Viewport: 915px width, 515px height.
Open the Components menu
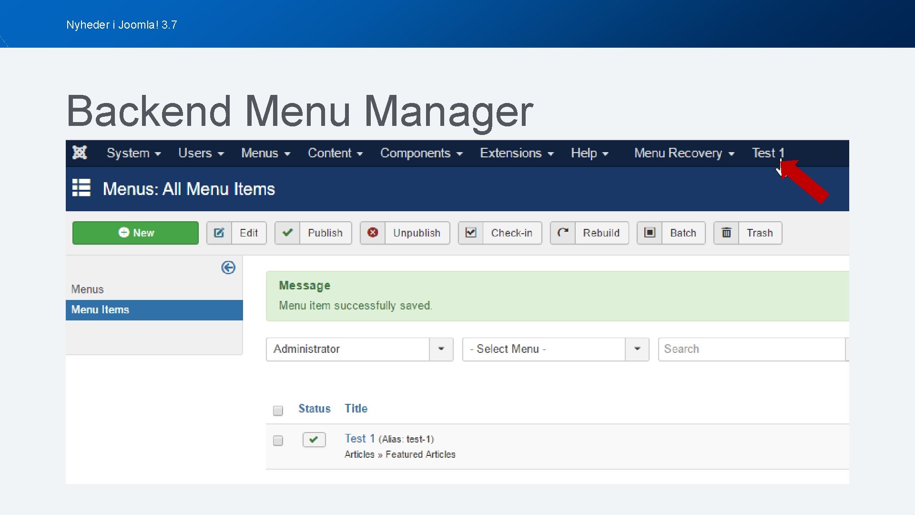tap(422, 153)
